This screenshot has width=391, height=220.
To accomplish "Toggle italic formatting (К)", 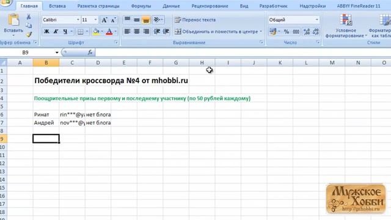I will click(56, 31).
